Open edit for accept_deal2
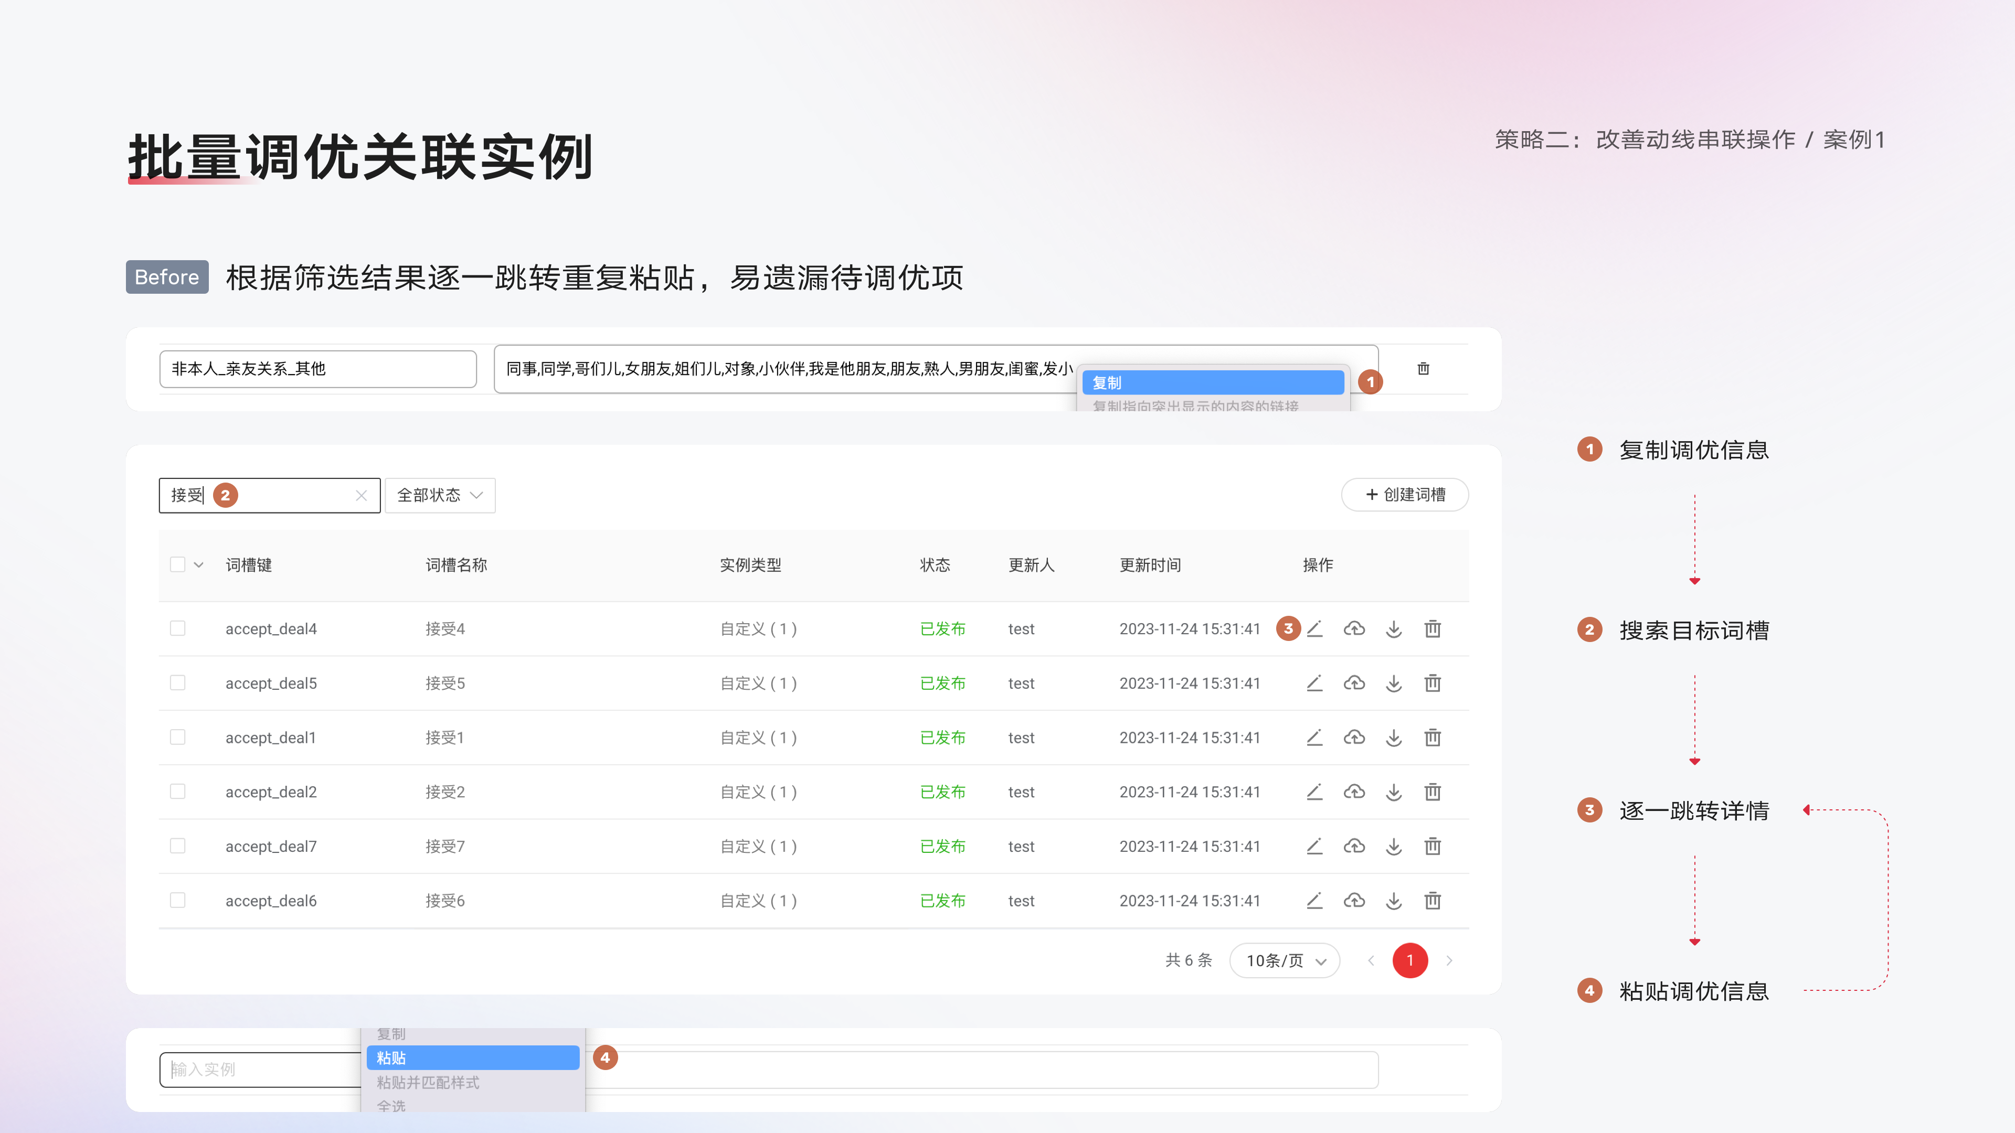Image resolution: width=2015 pixels, height=1133 pixels. click(x=1314, y=792)
